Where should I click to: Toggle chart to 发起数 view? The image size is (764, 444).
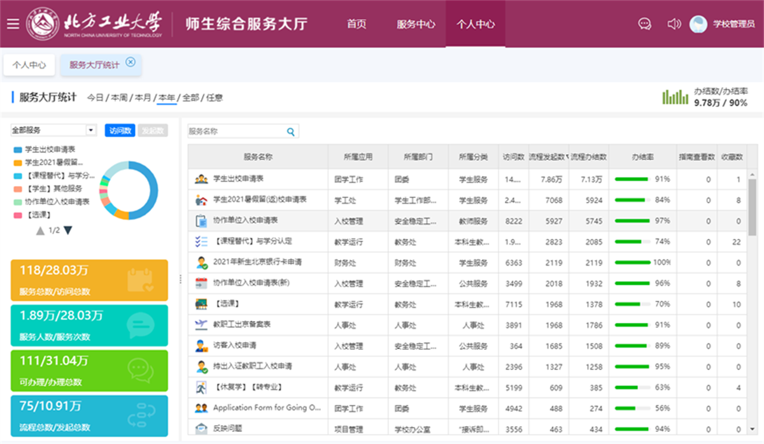pyautogui.click(x=153, y=131)
